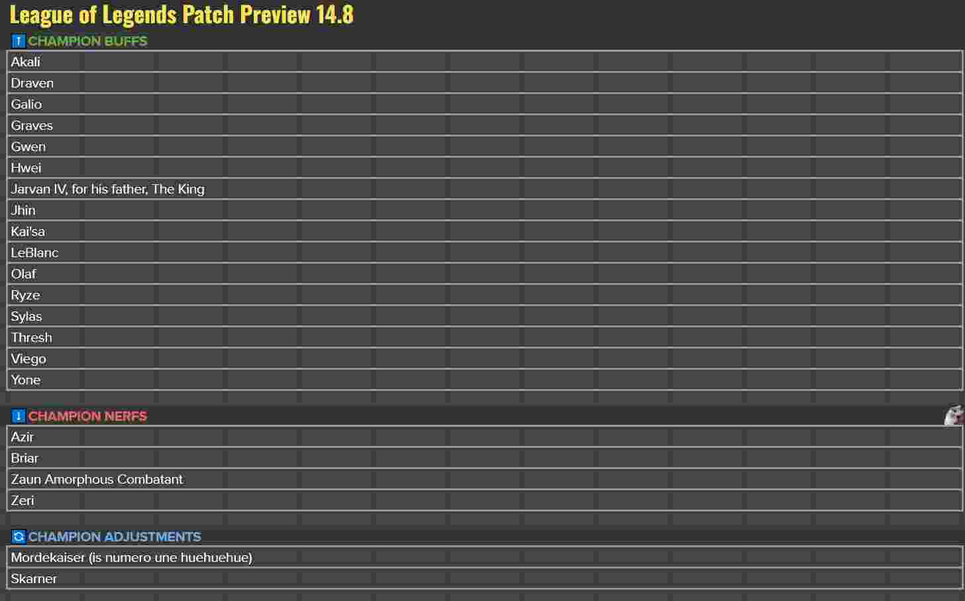Viewport: 965px width, 601px height.
Task: Click the refresh icon beside Champion Adjustments
Action: 19,537
